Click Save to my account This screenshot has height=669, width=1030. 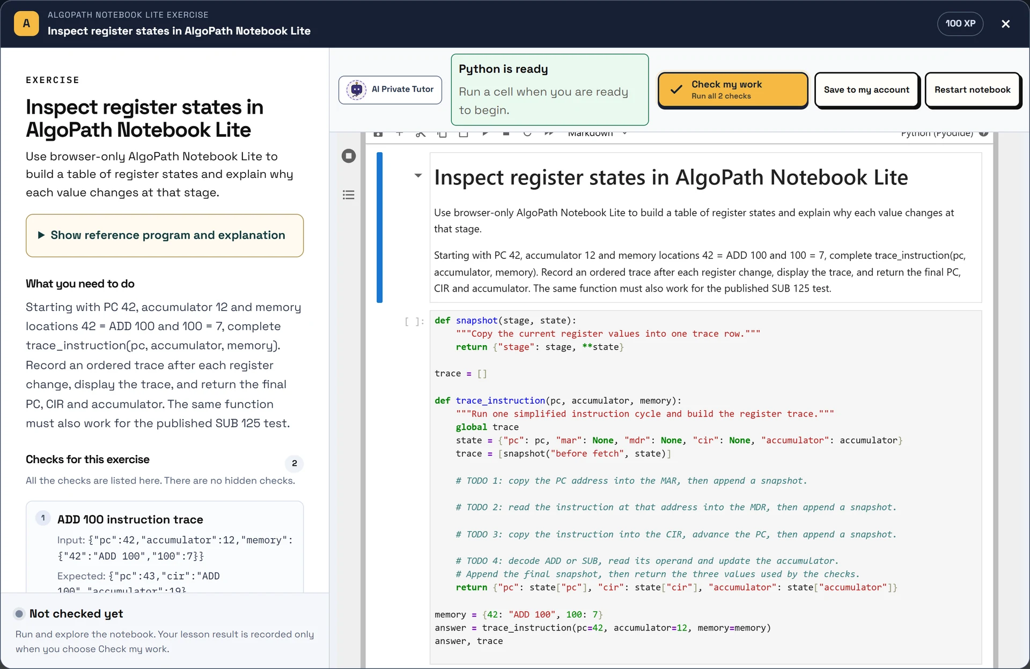[x=866, y=90]
